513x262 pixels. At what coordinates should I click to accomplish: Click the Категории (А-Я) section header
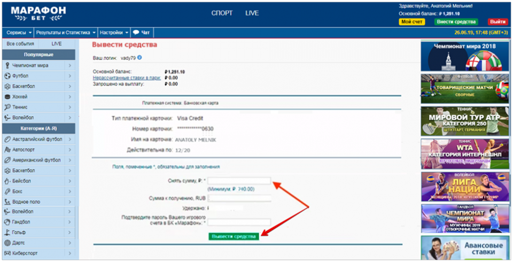tap(38, 128)
